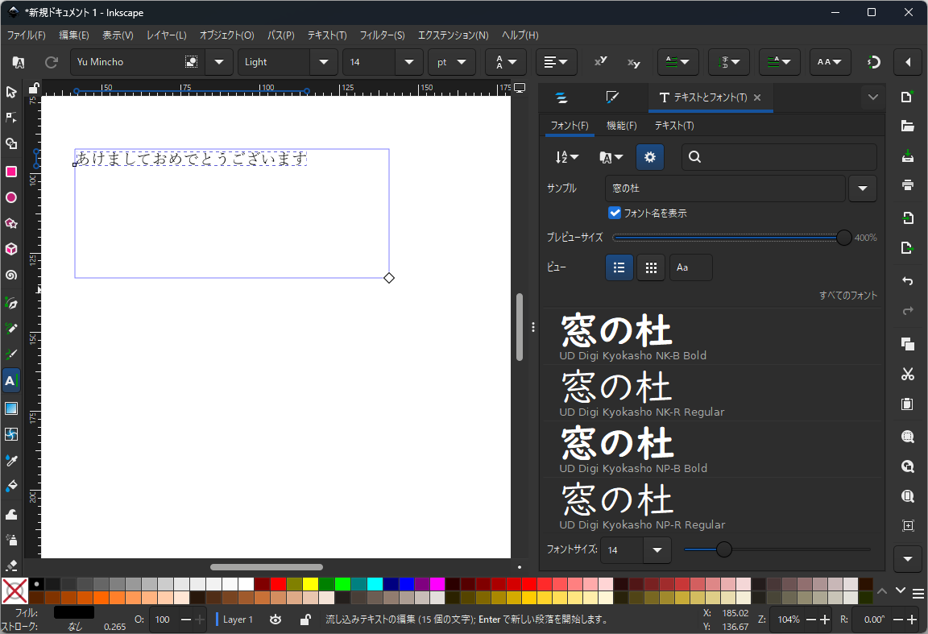The height and width of the screenshot is (634, 928).
Task: Open the Layers and Objects panel tab icon
Action: click(x=561, y=97)
